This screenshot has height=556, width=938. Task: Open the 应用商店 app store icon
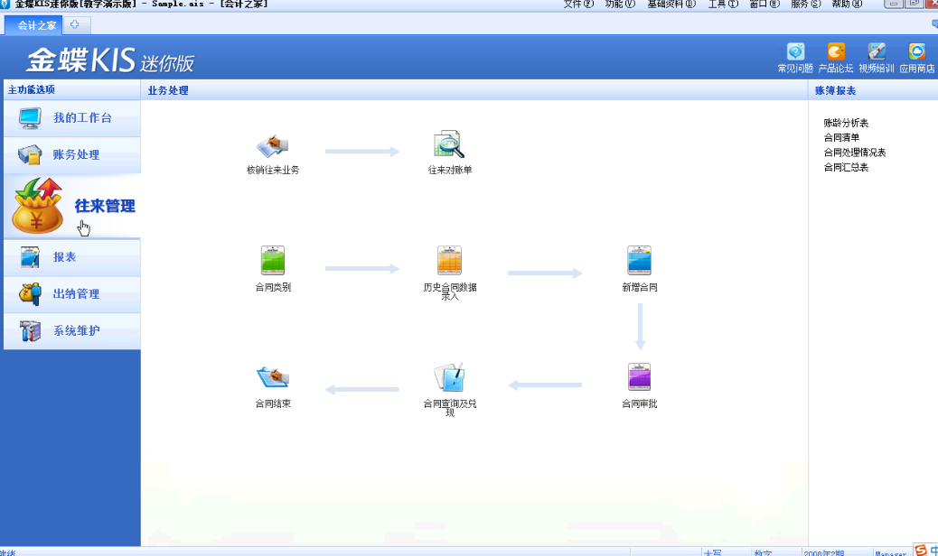point(916,52)
